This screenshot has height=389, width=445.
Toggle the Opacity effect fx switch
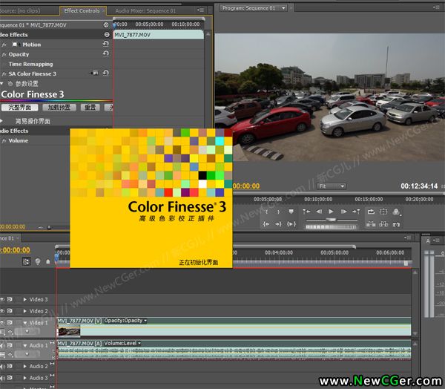click(4, 54)
